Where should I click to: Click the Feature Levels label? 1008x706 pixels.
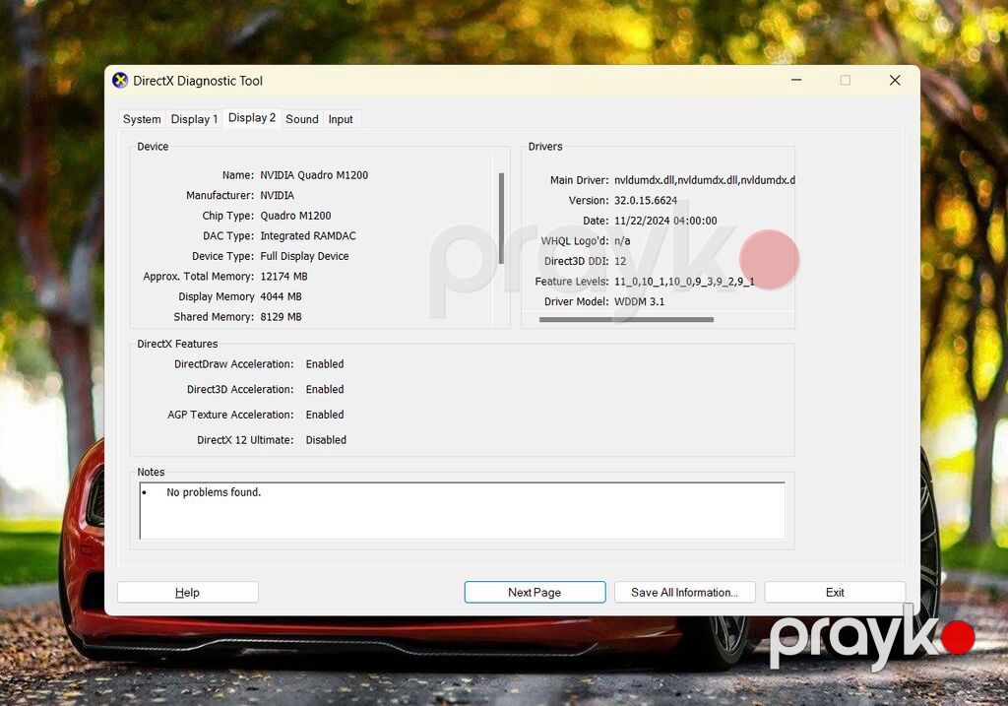tap(572, 282)
